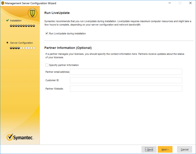Screen dimensions: 196x154
Task: Minimize the wizard window
Action: pyautogui.click(x=170, y=3)
